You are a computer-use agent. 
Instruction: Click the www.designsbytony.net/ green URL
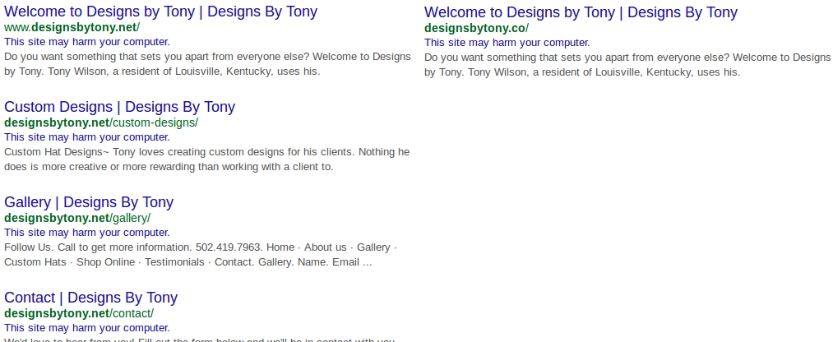(72, 27)
